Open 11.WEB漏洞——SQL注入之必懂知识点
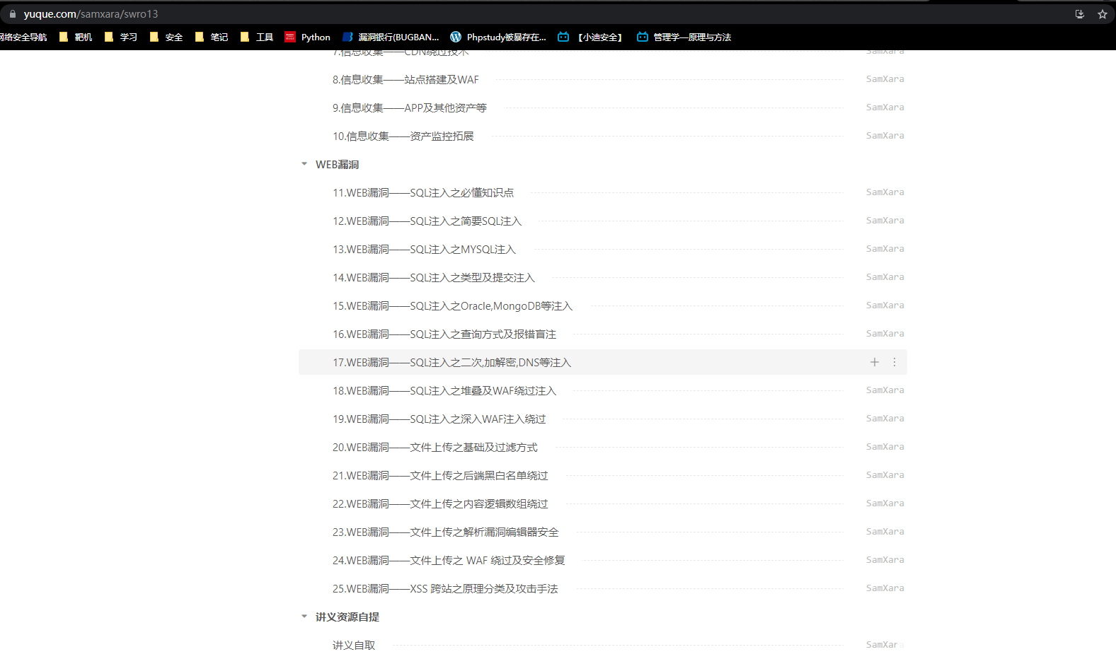Viewport: 1116px width, 659px height. coord(423,193)
